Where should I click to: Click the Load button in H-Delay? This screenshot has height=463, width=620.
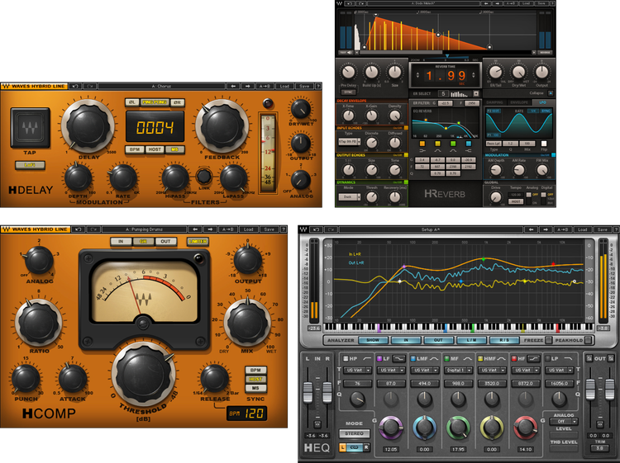coord(284,86)
